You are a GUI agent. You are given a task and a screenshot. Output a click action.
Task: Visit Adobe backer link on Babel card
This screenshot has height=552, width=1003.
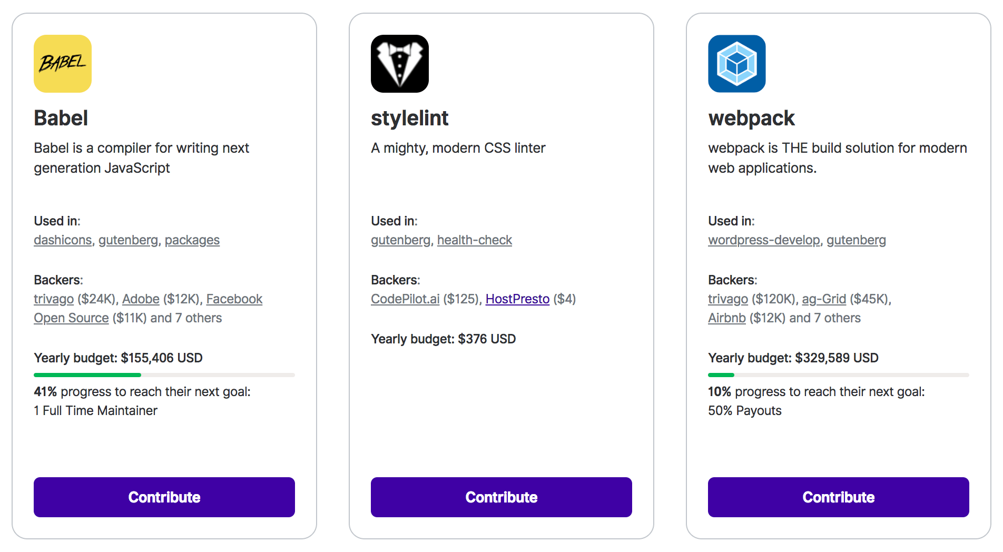[x=141, y=299]
